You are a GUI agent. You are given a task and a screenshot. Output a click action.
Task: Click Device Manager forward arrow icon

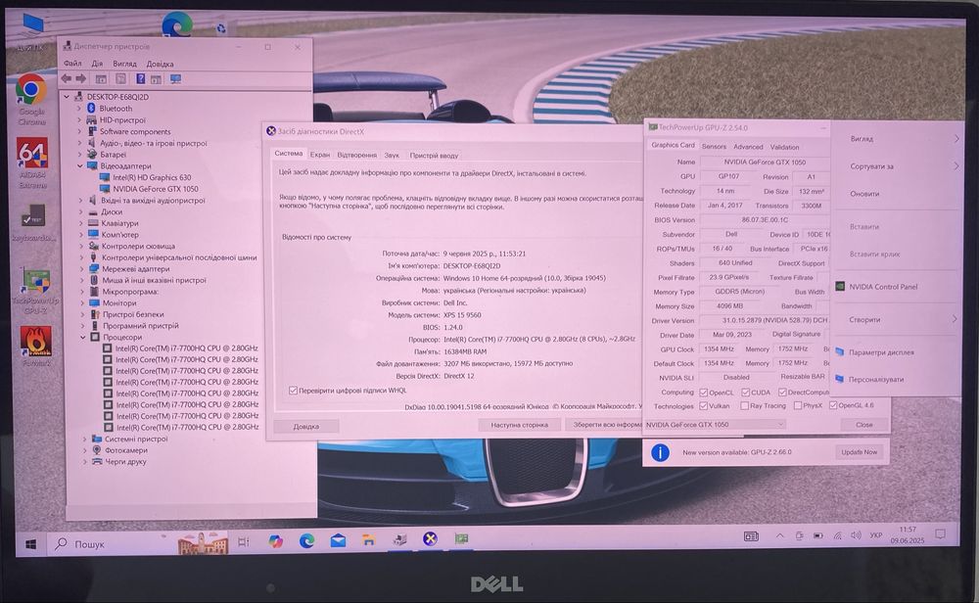point(81,78)
